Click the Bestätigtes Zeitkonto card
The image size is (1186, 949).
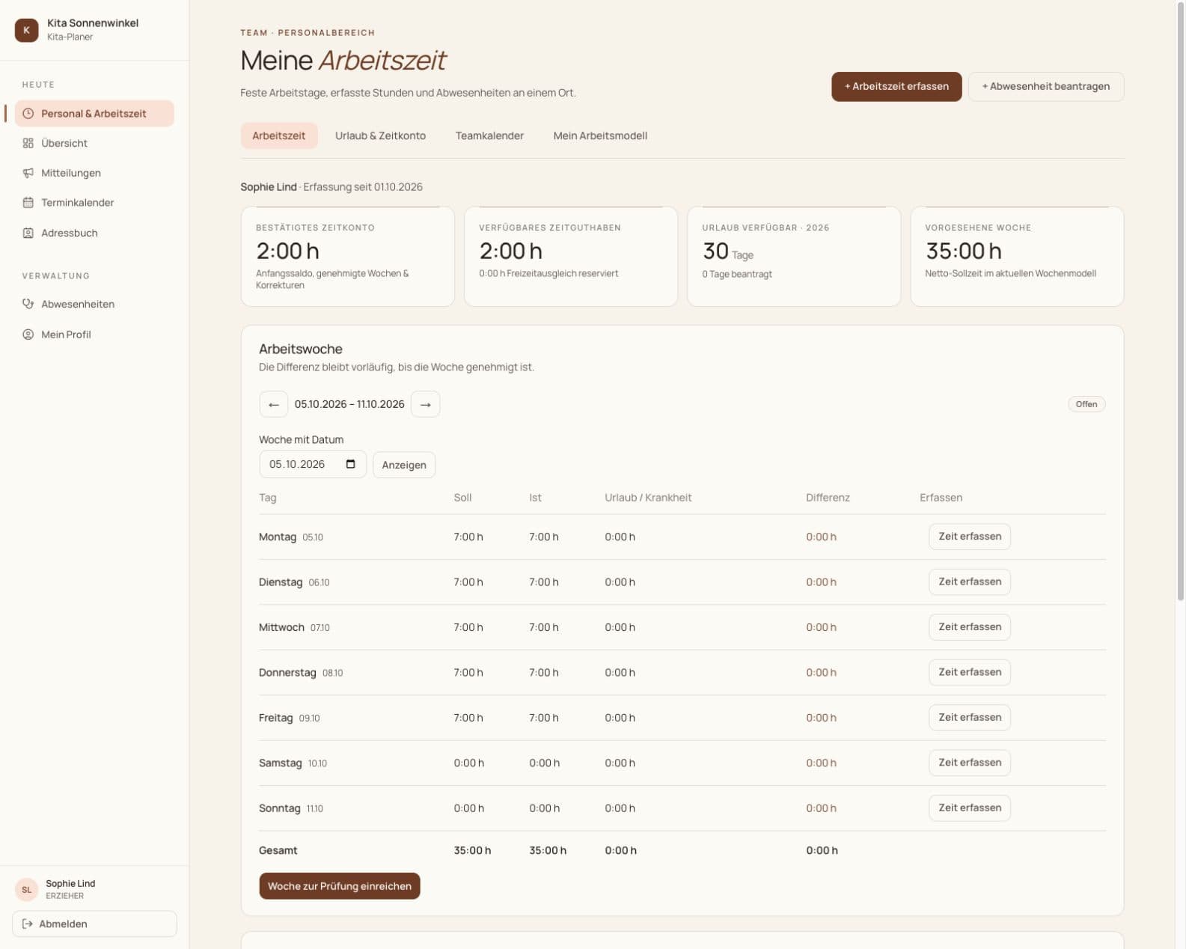(x=348, y=257)
